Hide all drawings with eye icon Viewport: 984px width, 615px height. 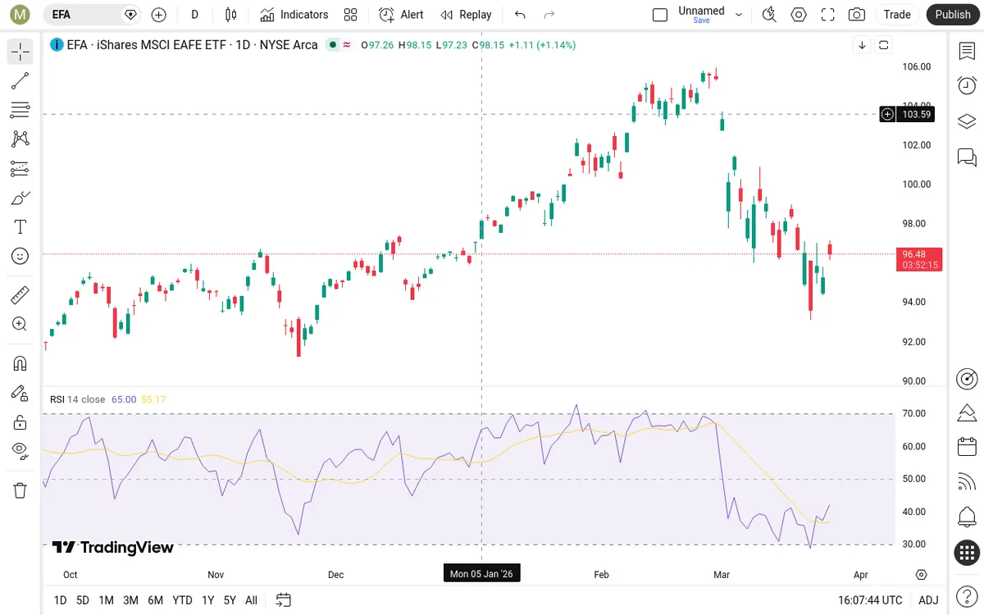pos(20,449)
